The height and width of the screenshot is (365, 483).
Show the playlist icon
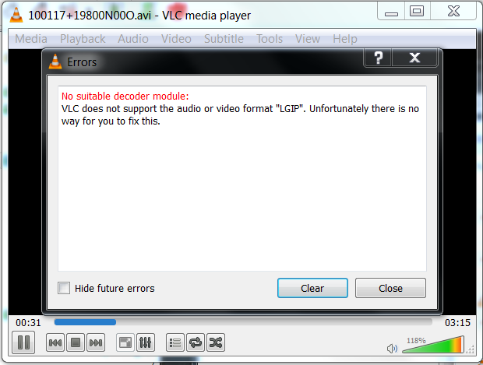[x=175, y=342]
